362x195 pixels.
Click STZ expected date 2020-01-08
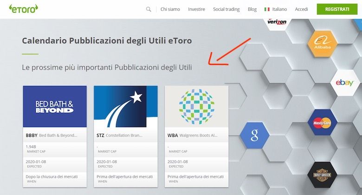107,162
